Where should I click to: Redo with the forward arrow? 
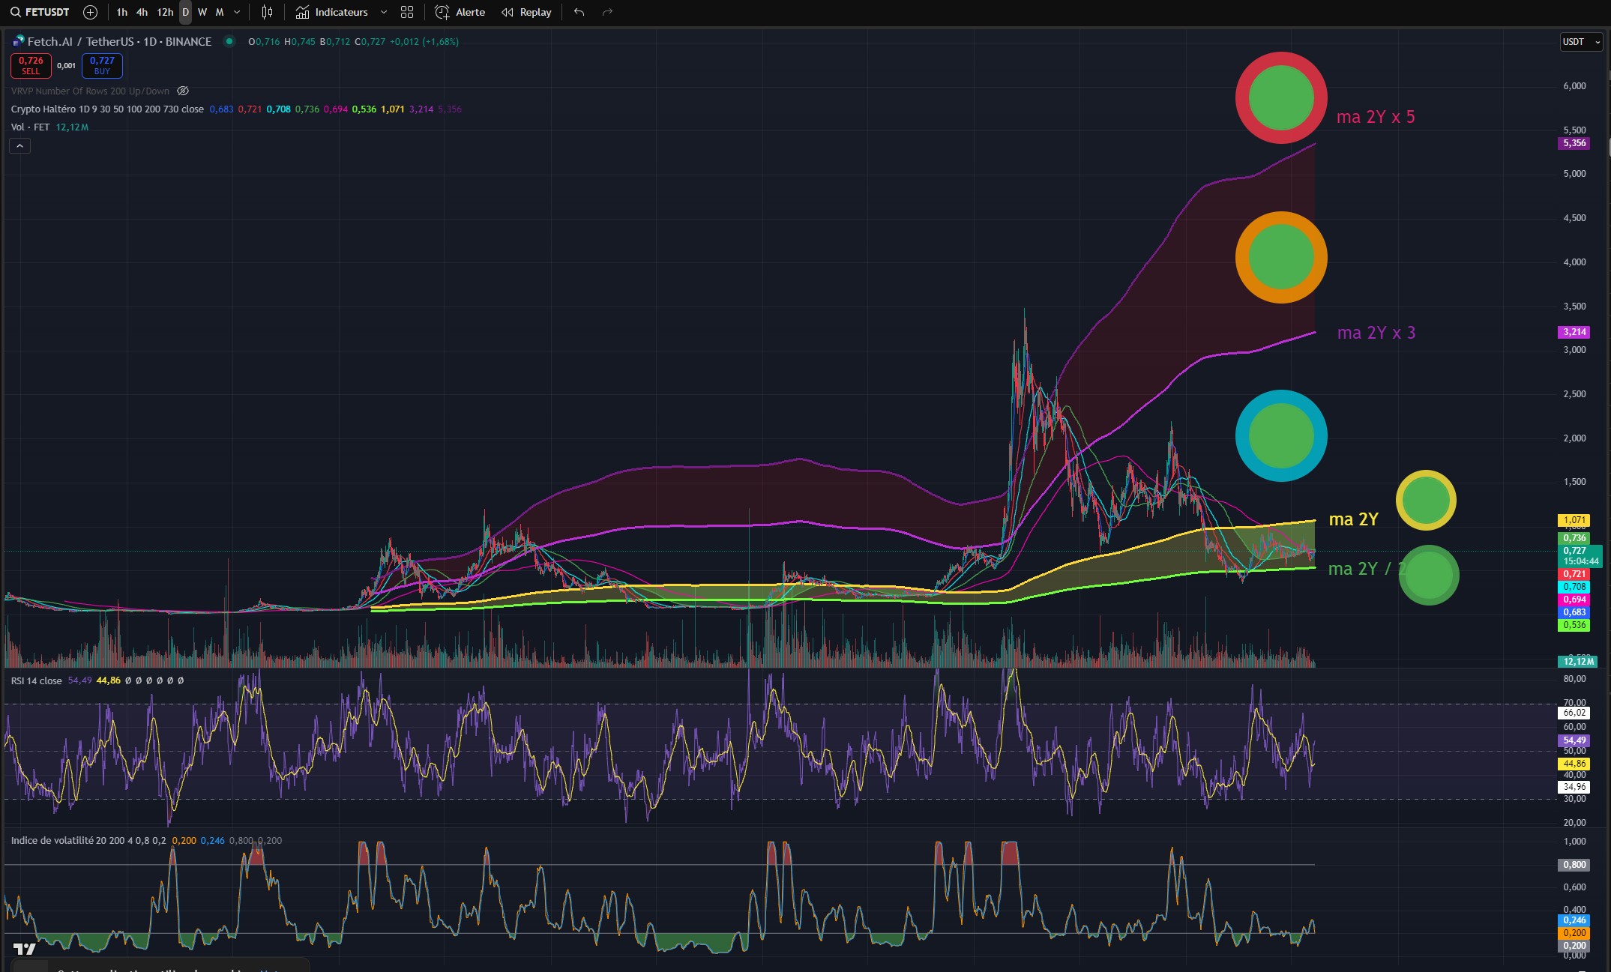(607, 12)
